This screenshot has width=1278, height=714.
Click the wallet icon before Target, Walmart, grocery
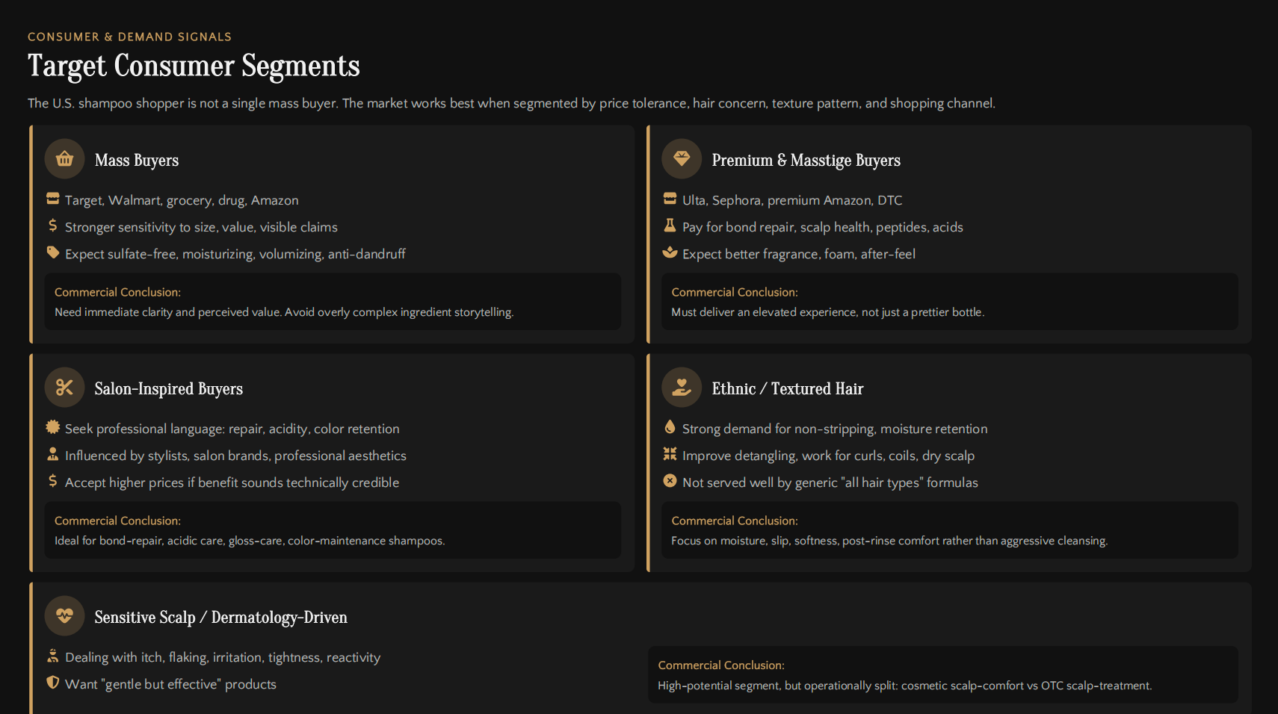point(52,199)
